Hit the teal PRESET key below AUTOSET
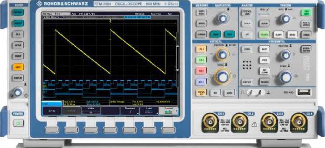Image resolution: width=325 pixels, height=148 pixels. (x=18, y=23)
